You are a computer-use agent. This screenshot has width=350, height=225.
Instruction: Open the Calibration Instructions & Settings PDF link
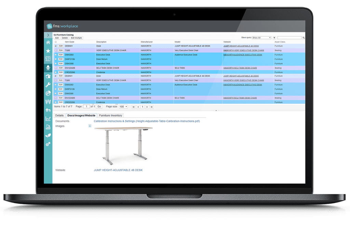point(147,121)
